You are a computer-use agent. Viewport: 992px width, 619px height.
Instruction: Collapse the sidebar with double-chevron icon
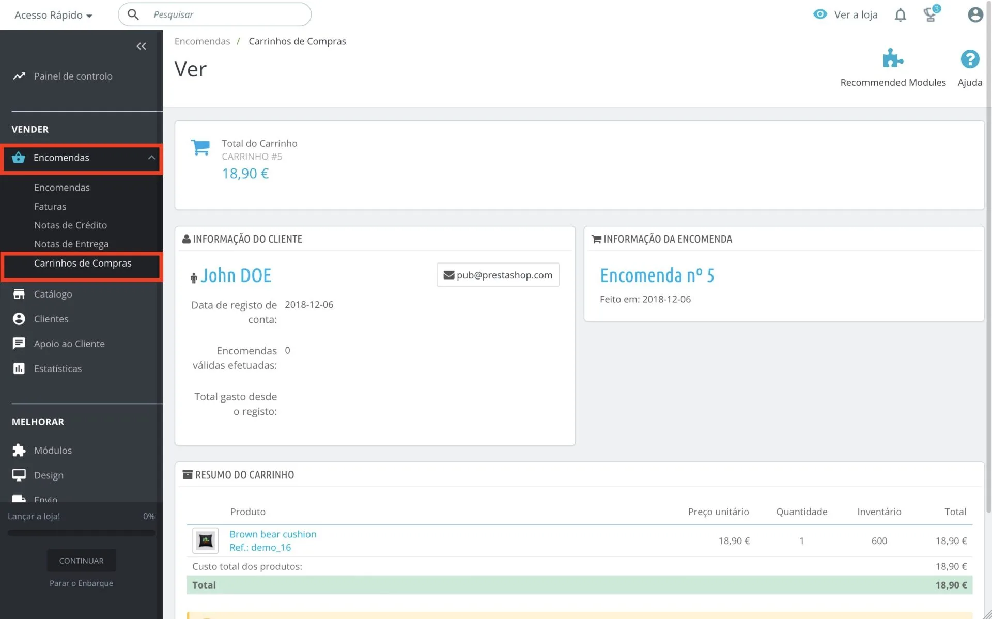(x=141, y=47)
